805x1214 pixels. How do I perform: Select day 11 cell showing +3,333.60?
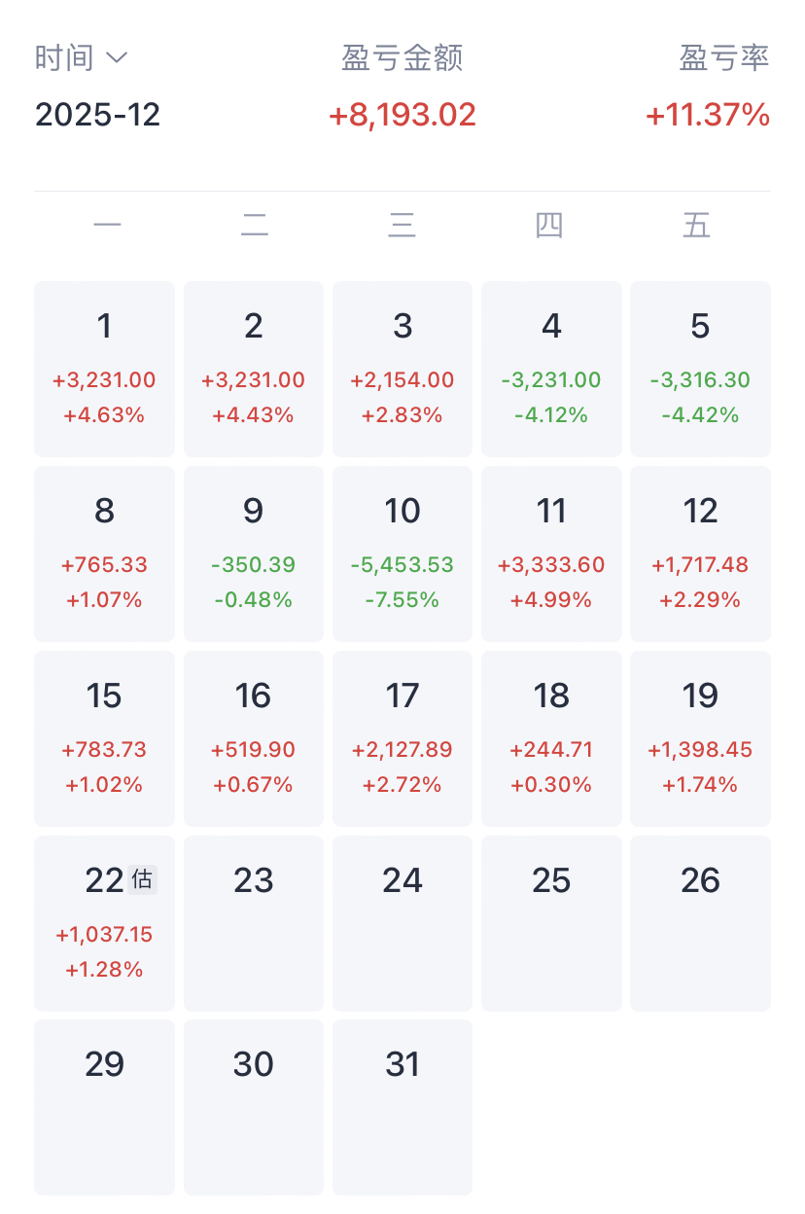tap(551, 553)
